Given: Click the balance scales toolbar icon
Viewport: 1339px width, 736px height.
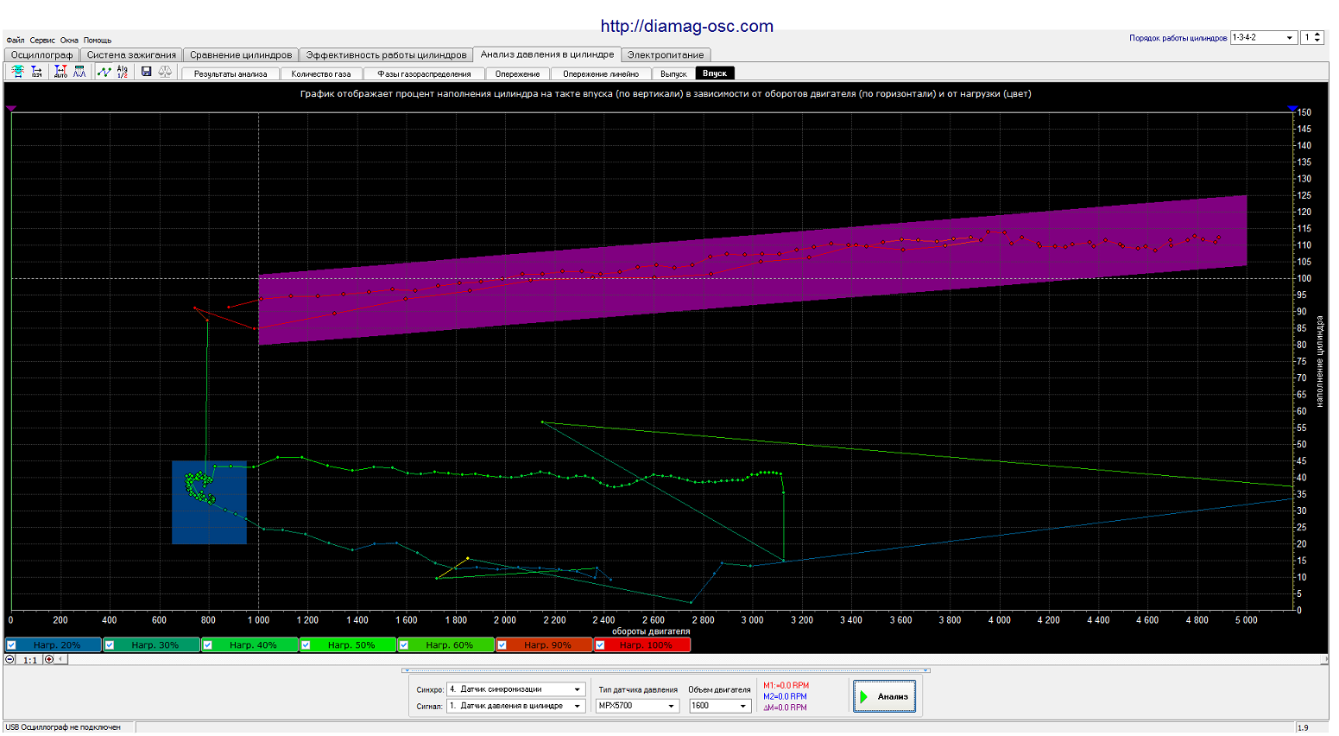Looking at the screenshot, I should (165, 73).
